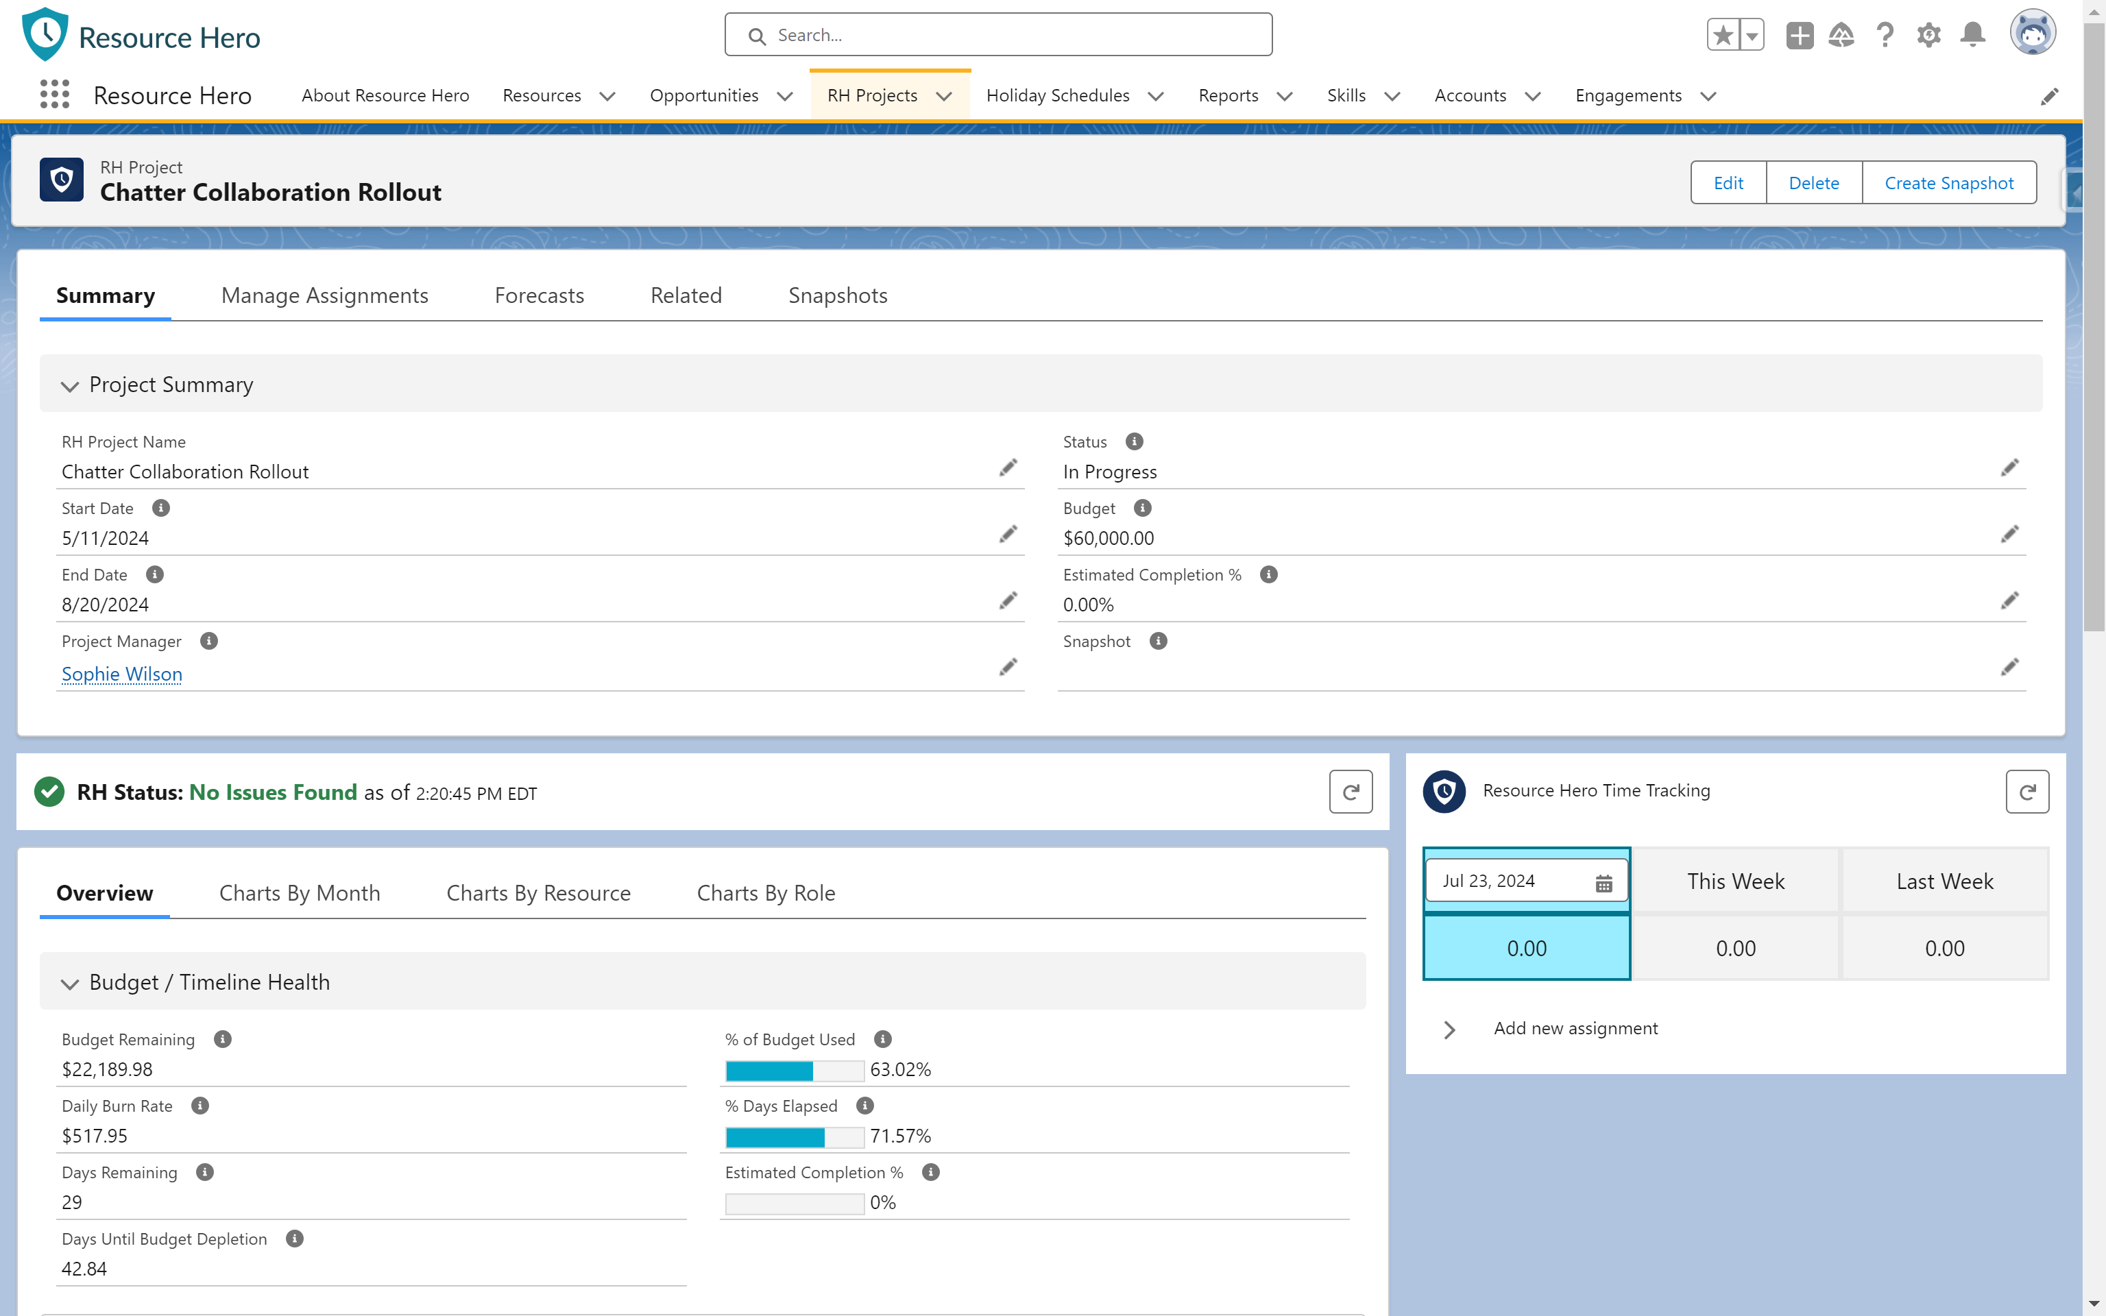Open the Favorites list dropdown arrow
Image resolution: width=2106 pixels, height=1316 pixels.
[x=1752, y=35]
